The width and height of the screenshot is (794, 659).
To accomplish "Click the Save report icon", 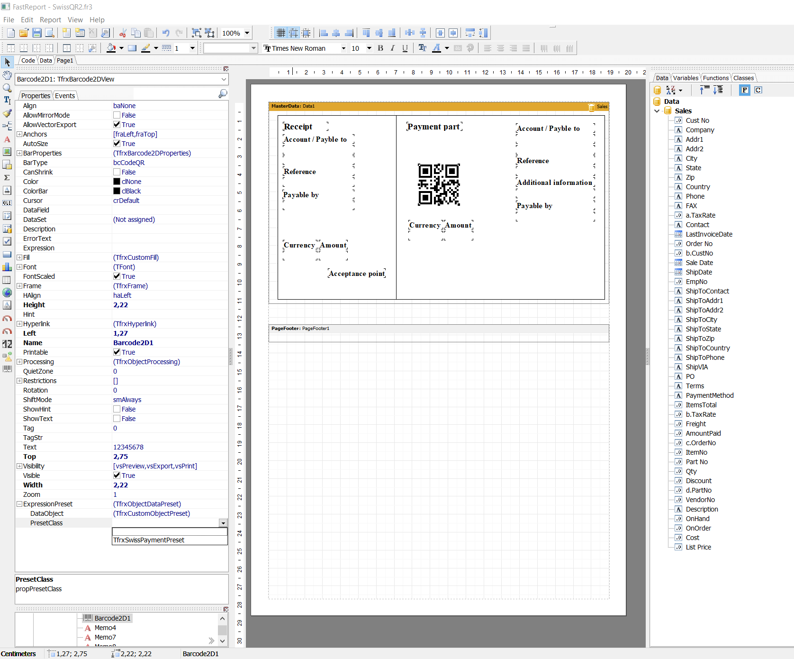I will point(36,33).
